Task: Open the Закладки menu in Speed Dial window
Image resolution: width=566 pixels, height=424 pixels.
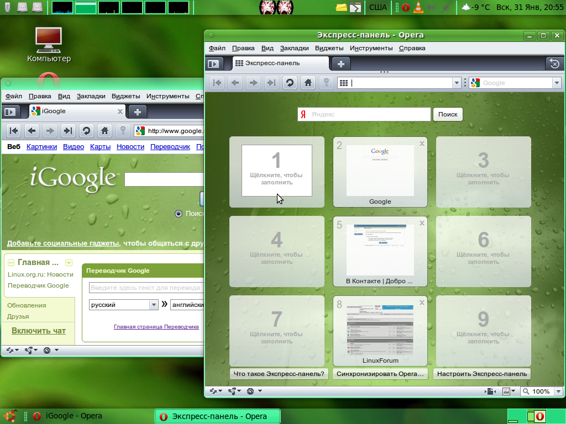Action: pyautogui.click(x=294, y=48)
